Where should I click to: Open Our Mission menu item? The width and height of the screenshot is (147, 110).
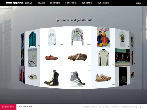click(103, 3)
